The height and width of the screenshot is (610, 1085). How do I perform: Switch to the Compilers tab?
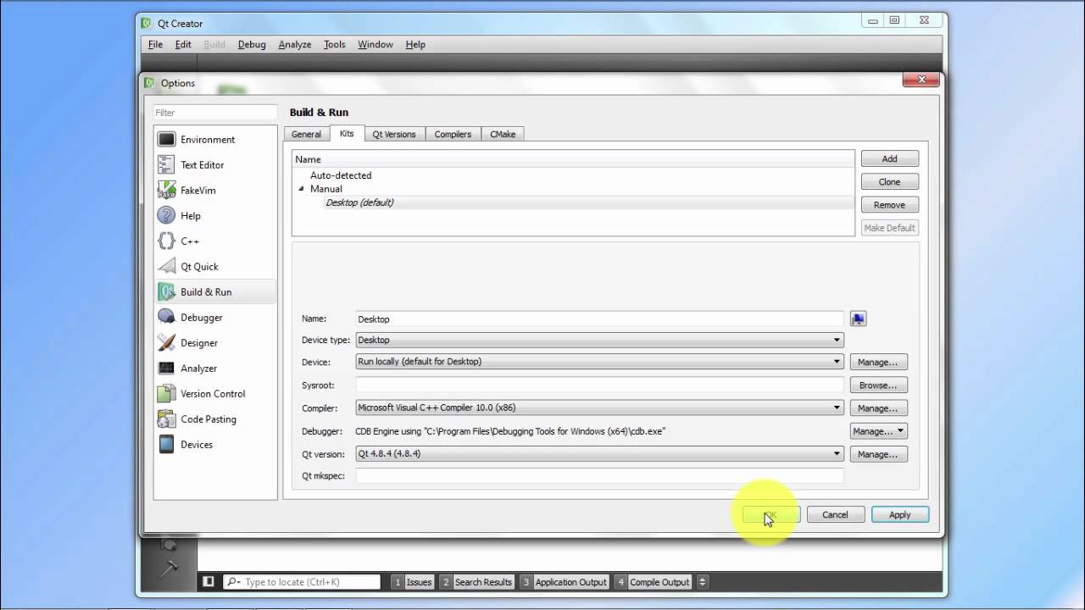(x=453, y=134)
